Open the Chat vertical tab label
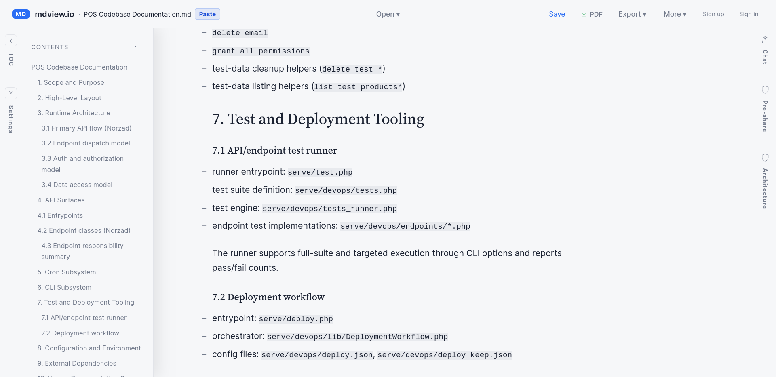 [765, 57]
